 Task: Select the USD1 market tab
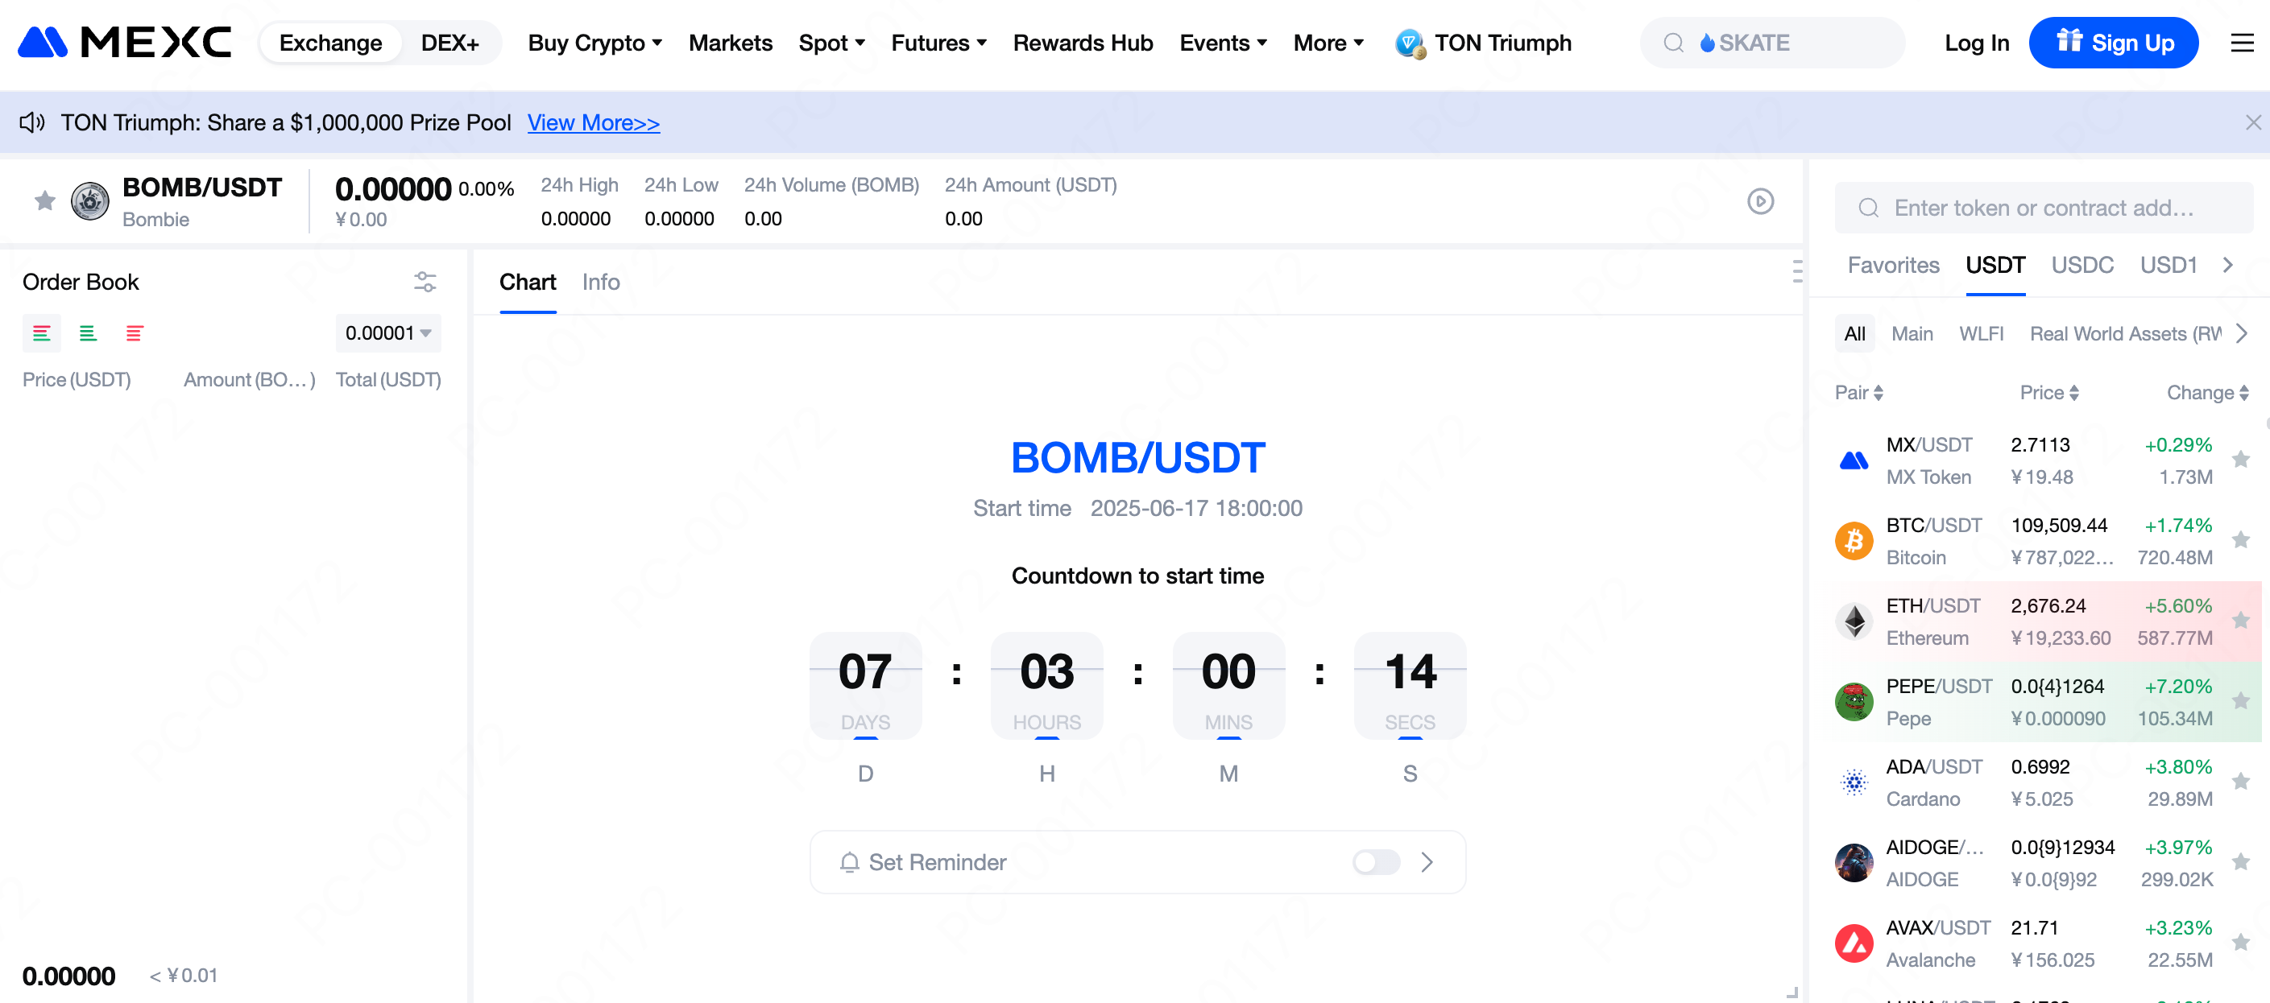pyautogui.click(x=2168, y=265)
